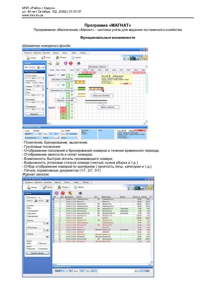Expand the dropdown under Размещение checkbox
The image size is (208, 294).
click(x=43, y=109)
